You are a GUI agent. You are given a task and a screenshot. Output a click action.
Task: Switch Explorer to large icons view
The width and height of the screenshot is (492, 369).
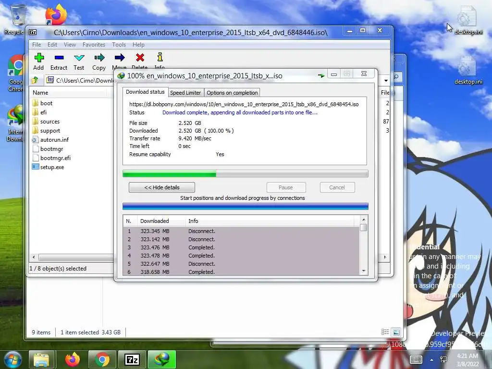point(396,332)
